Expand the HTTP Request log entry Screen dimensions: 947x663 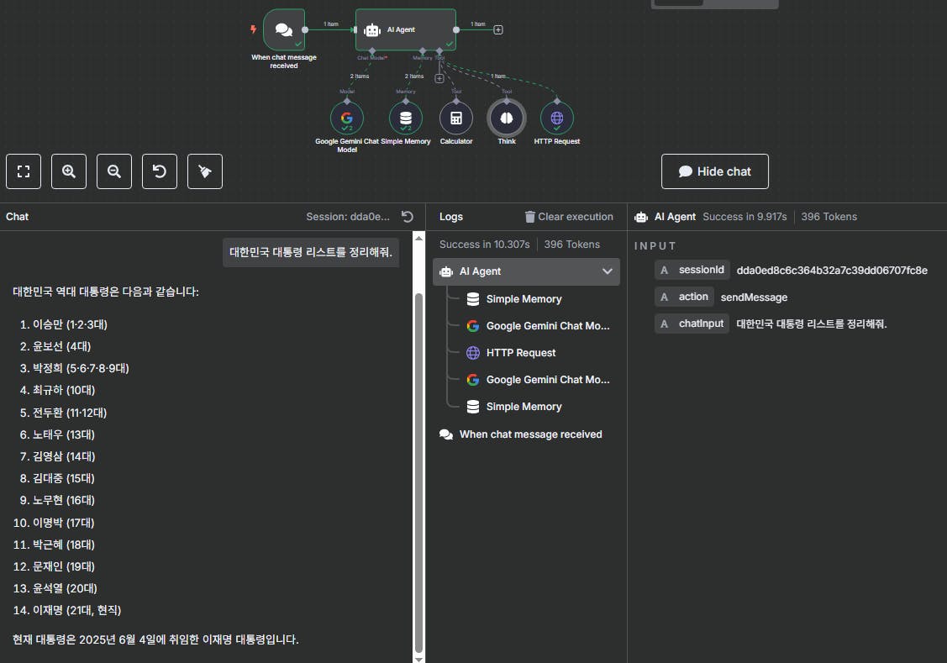[x=521, y=352]
